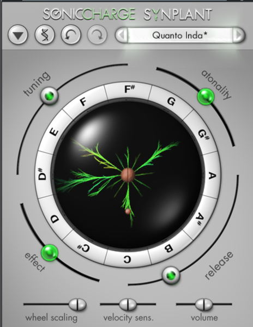Select the F# key on the ring
This screenshot has height=327, width=253.
click(128, 90)
